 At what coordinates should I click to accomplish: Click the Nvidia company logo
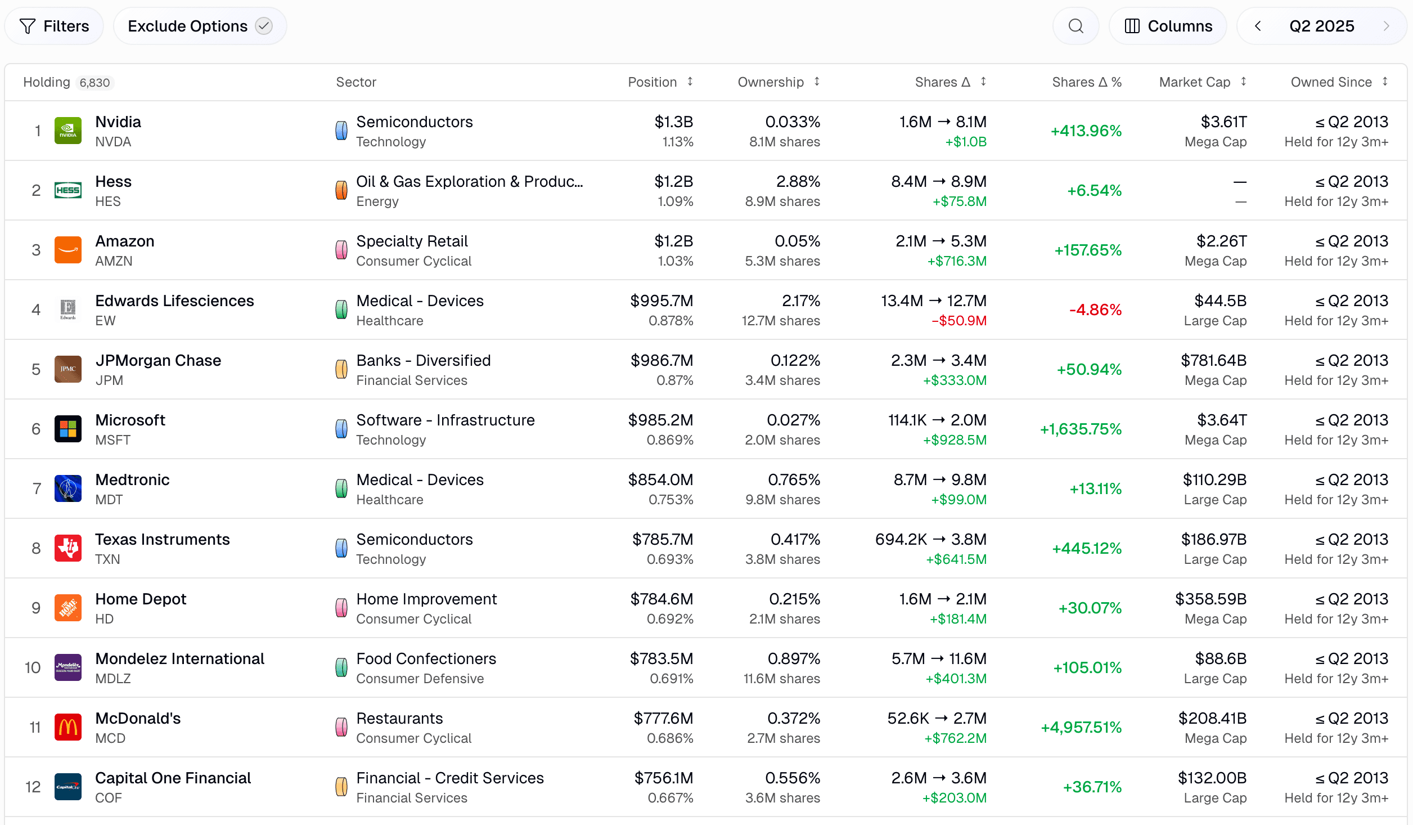click(x=67, y=130)
